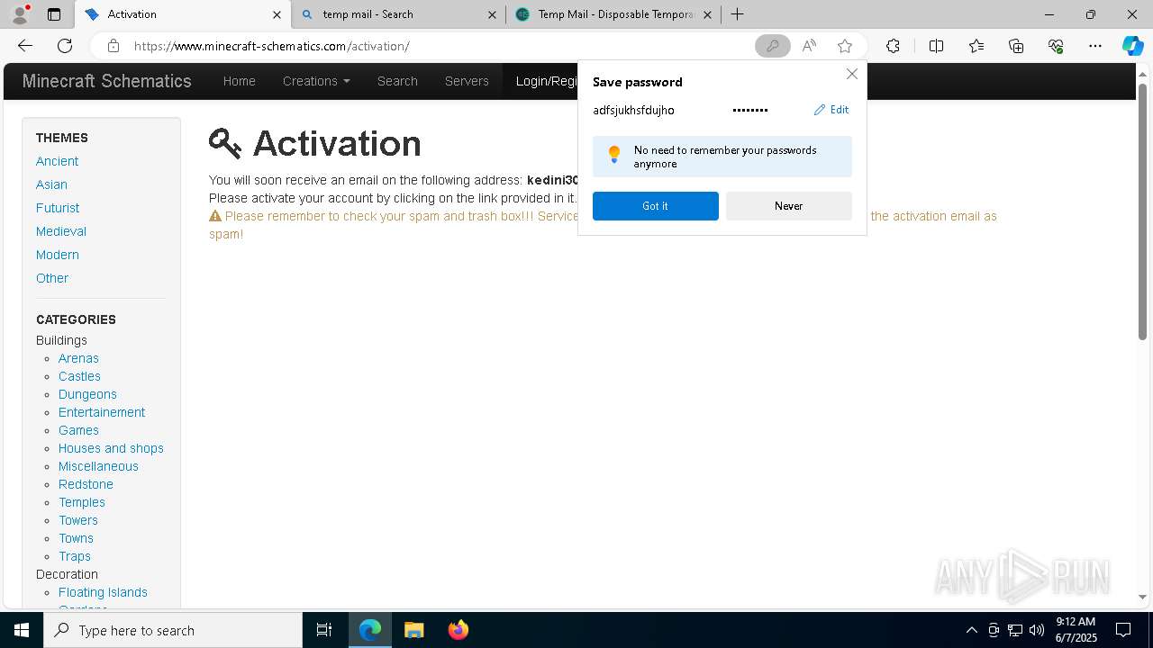Screen dimensions: 1153x648
Task: Open the Collections icon
Action: pyautogui.click(x=1016, y=46)
